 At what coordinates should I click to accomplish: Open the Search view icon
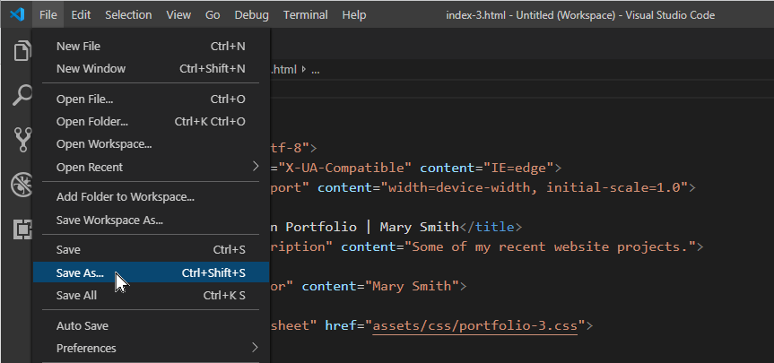22,95
